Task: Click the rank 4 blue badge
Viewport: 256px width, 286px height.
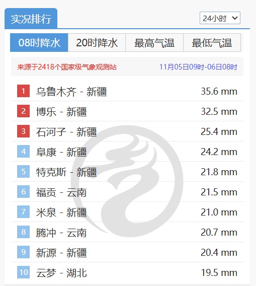Action: tap(23, 151)
